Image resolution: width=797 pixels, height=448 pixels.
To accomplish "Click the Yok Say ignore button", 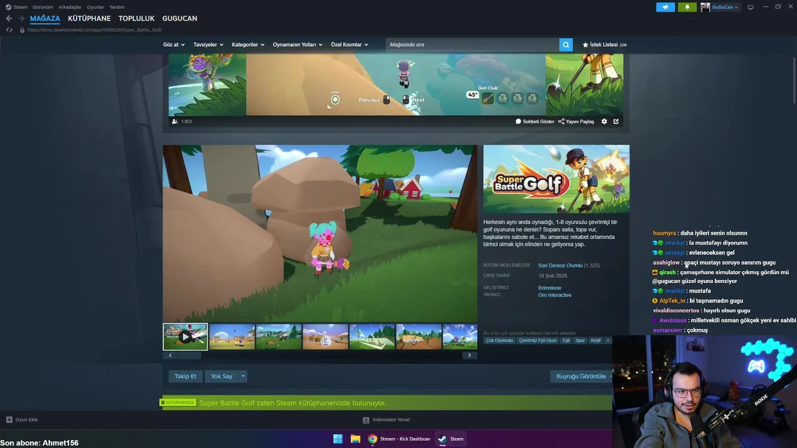I will 222,376.
